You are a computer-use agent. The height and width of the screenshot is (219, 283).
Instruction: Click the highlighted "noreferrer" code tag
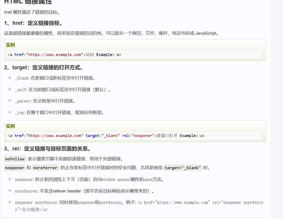point(45,168)
